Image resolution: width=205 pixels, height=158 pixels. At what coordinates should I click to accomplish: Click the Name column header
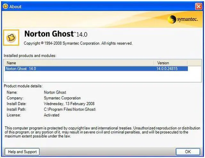click(x=79, y=63)
